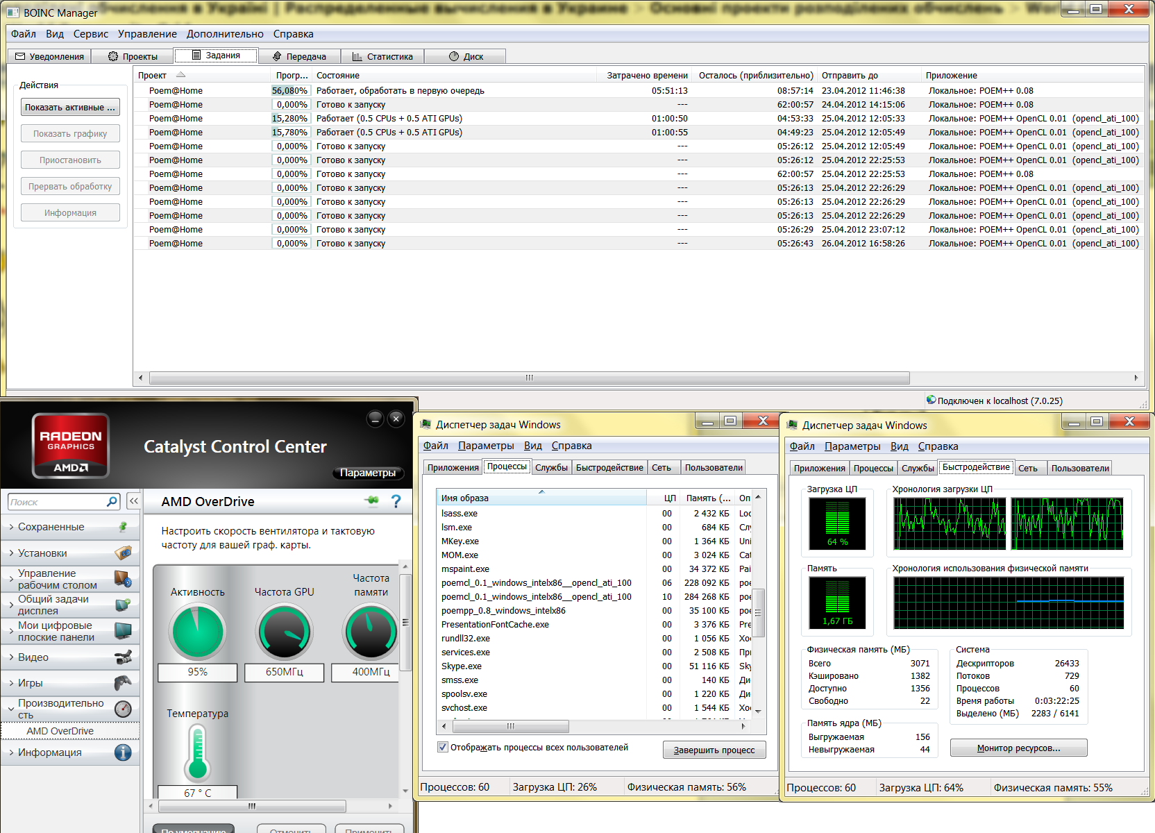Select the lsass.exe process row

coord(593,514)
